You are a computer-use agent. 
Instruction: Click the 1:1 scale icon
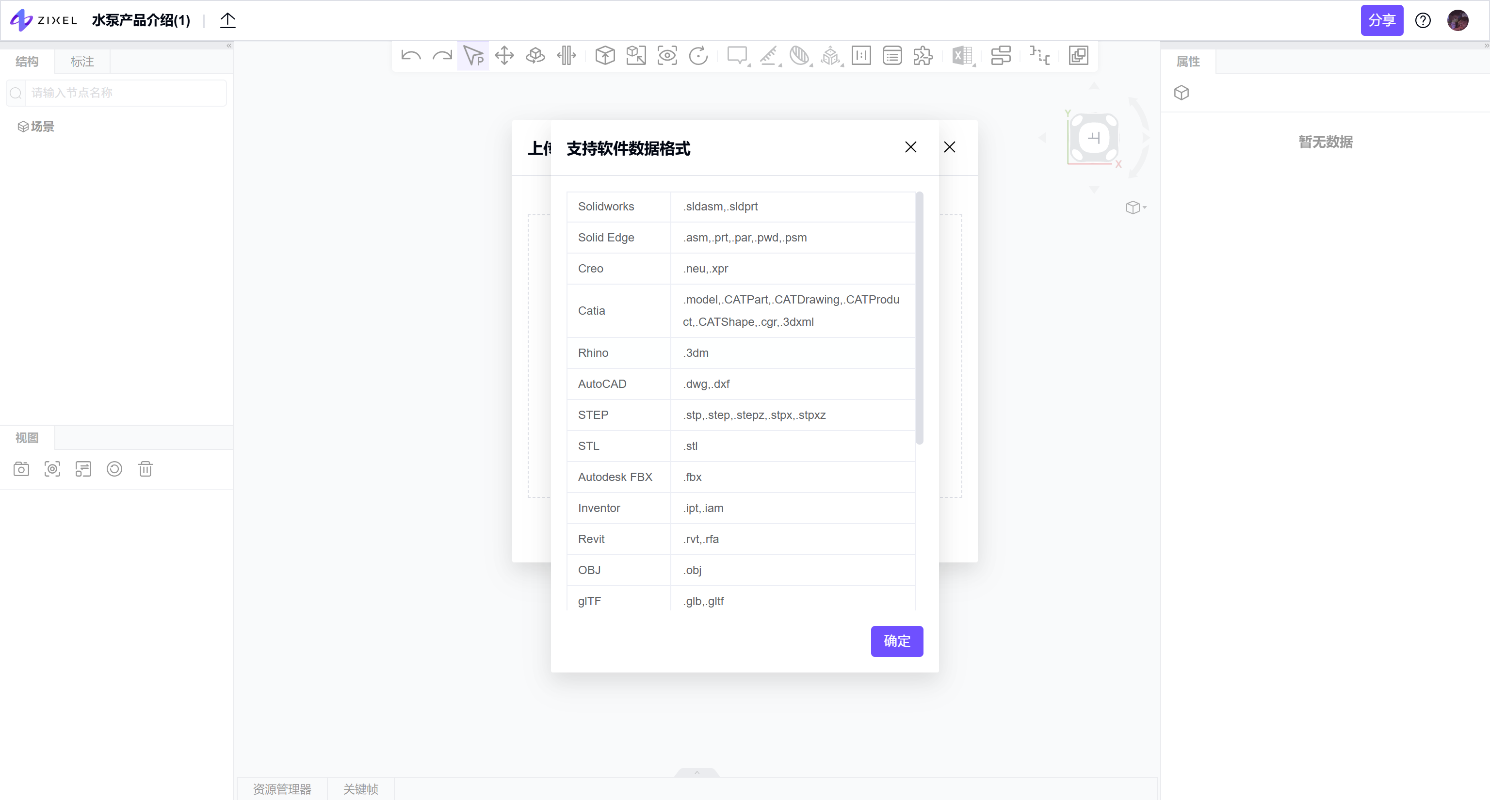pyautogui.click(x=861, y=56)
